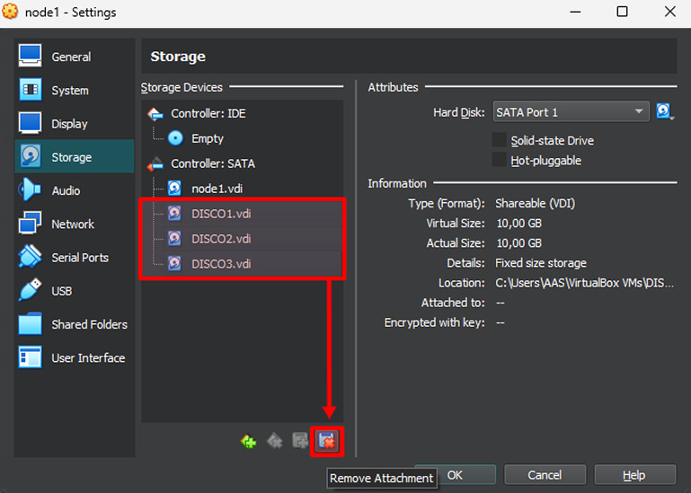Click the Network computers icon
Viewport: 691px width, 493px height.
(30, 223)
